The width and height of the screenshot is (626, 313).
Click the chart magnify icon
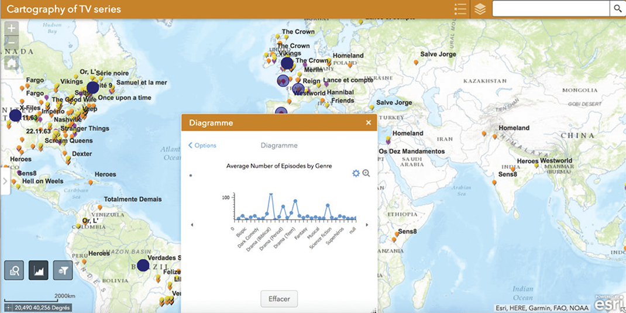(x=366, y=173)
